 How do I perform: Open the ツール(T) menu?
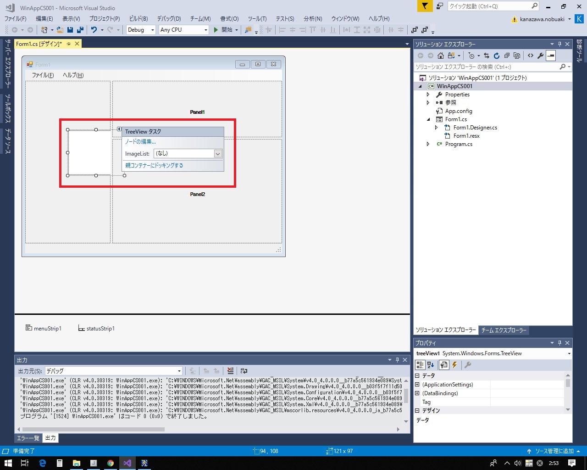(x=257, y=19)
